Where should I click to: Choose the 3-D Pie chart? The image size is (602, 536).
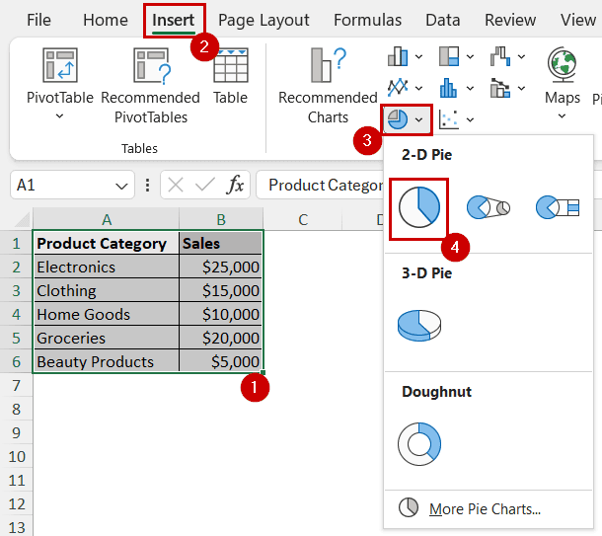click(419, 326)
